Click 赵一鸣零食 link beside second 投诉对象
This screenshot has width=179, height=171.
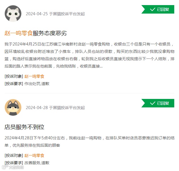click(34, 155)
